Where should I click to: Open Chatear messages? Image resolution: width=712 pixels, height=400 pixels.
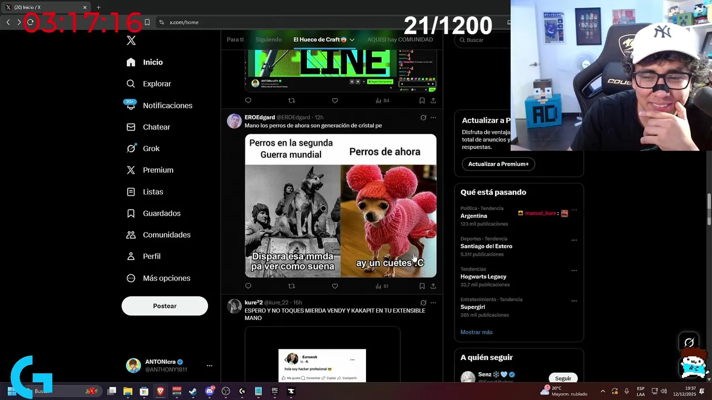(148, 127)
